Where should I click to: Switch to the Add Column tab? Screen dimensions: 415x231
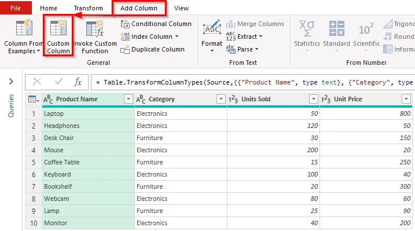139,8
